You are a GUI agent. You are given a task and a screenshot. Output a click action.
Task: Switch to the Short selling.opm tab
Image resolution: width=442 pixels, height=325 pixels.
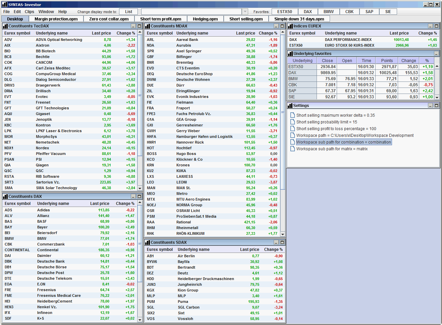(x=246, y=19)
